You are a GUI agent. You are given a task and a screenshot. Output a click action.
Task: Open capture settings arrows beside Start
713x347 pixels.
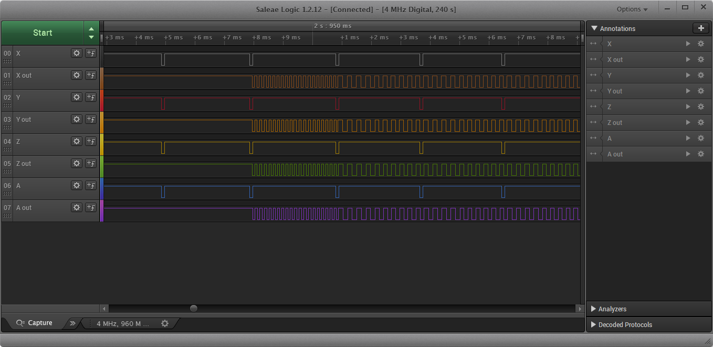point(91,33)
